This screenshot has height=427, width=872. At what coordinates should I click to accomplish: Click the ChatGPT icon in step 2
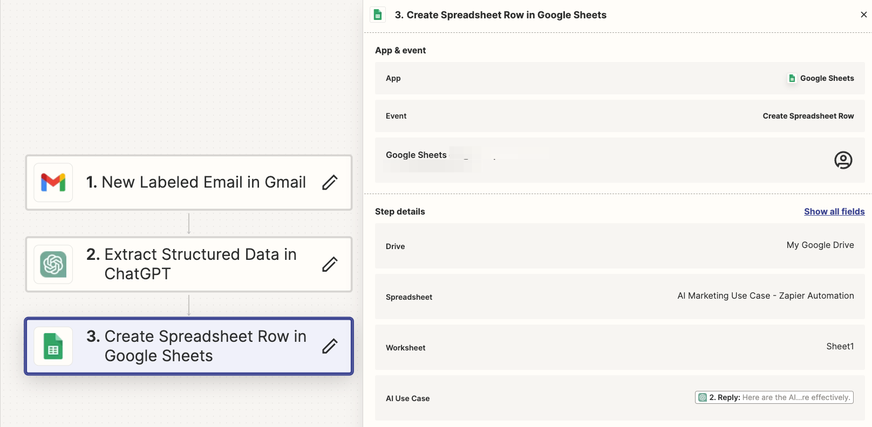click(53, 264)
